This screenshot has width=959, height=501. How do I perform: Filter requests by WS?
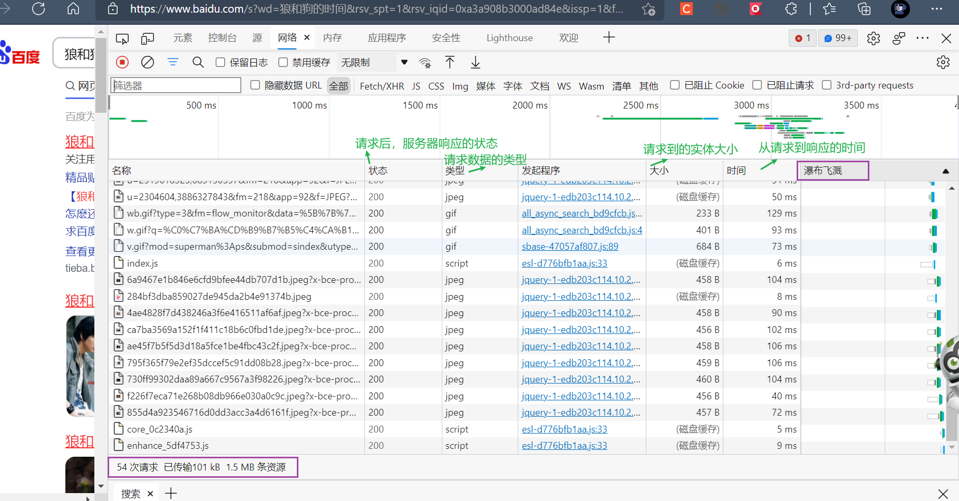pyautogui.click(x=564, y=86)
